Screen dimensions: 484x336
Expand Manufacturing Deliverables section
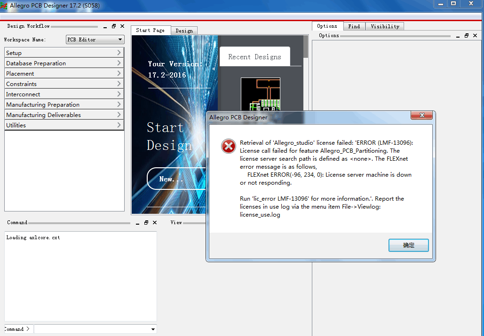tap(64, 115)
